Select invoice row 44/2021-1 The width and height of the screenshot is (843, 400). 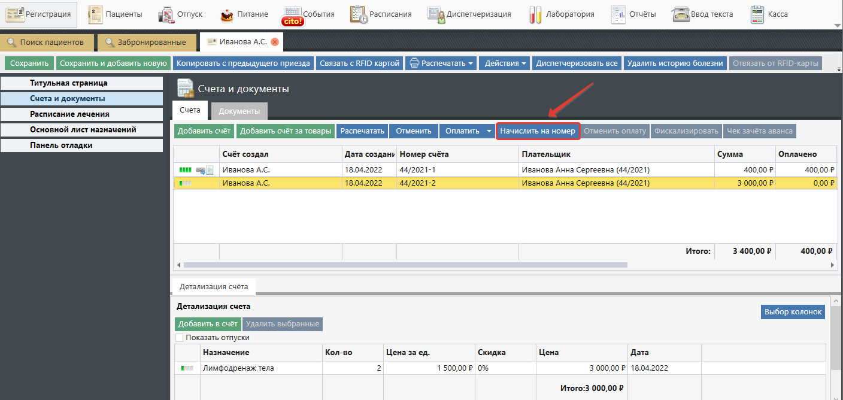(x=417, y=170)
